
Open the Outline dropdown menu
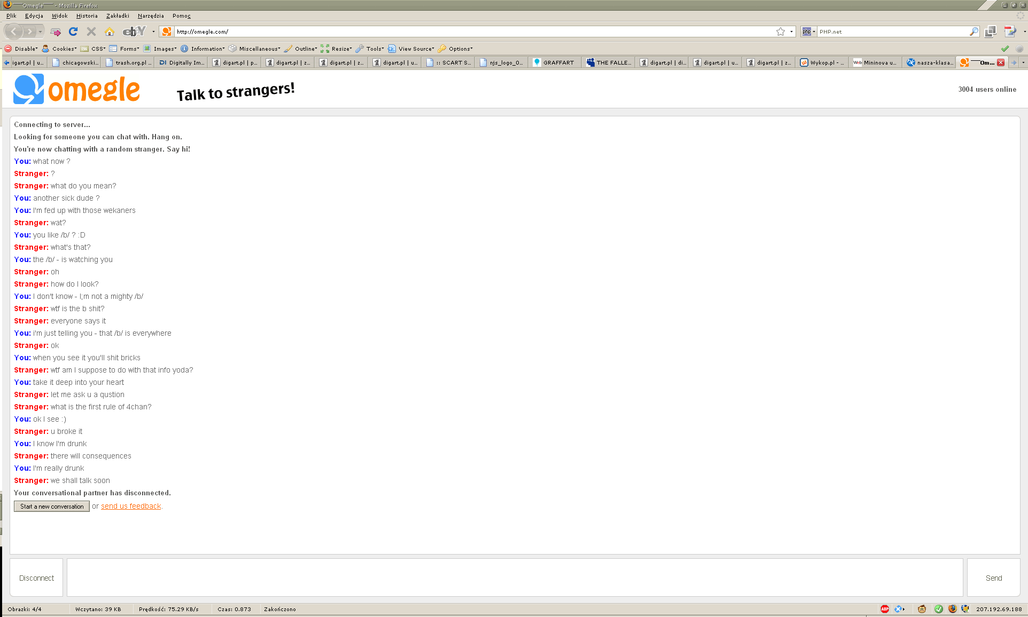pos(301,49)
